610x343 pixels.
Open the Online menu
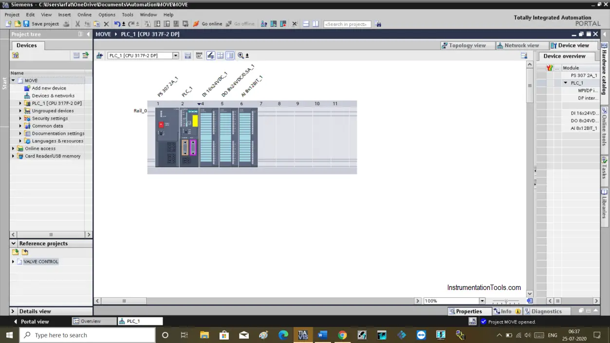(84, 15)
